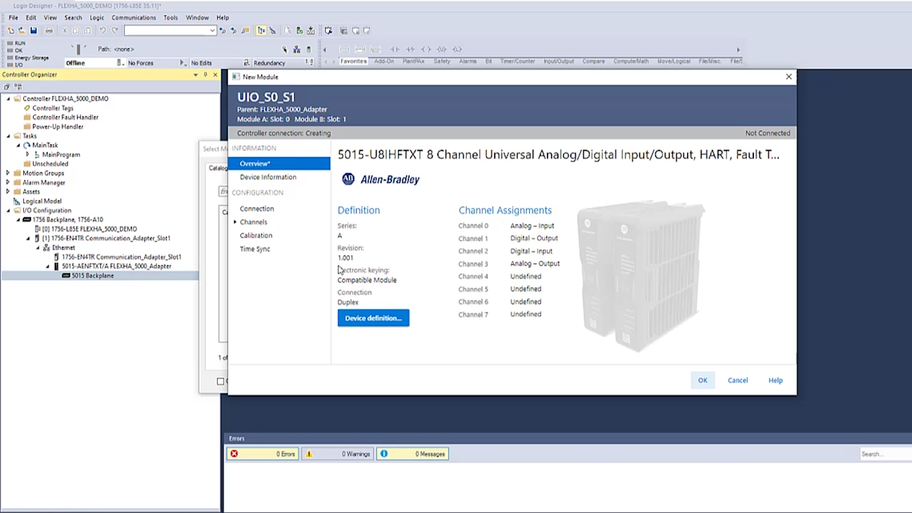Insert a rung using the rung instruction icon
The image size is (912, 513).
[344, 50]
